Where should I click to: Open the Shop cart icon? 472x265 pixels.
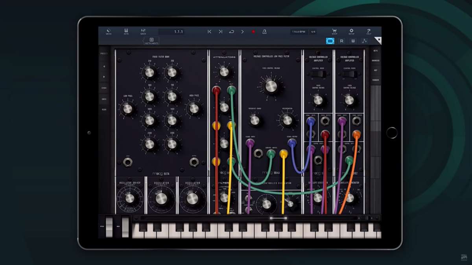click(334, 31)
